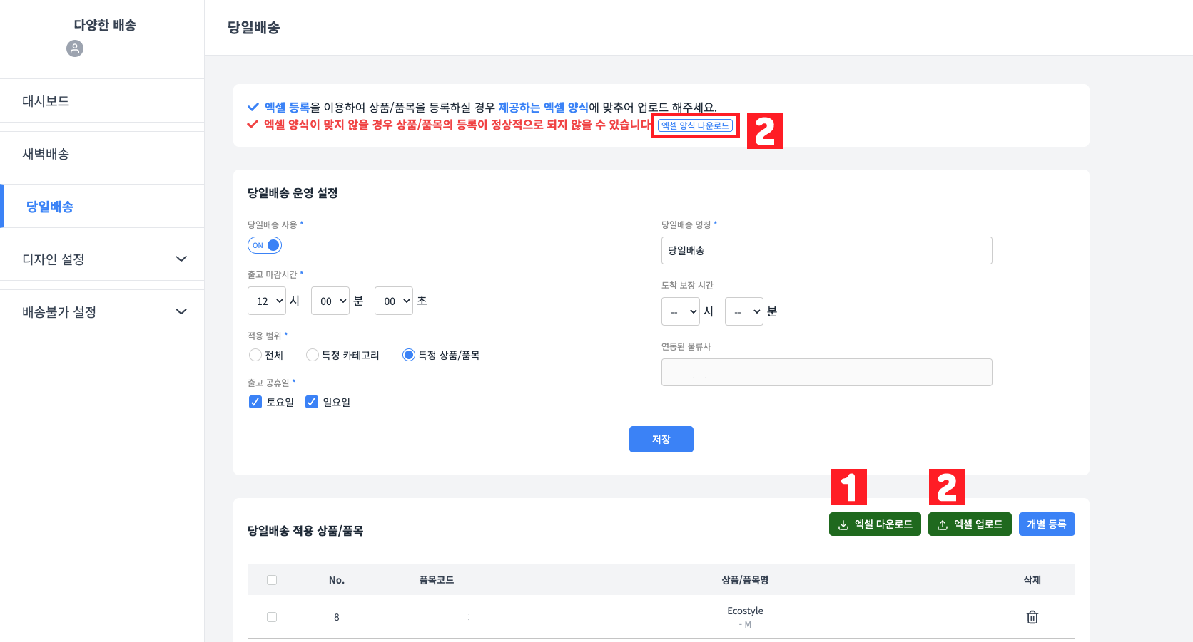The width and height of the screenshot is (1193, 642).
Task: Check the select-all checkbox in table header
Action: click(x=272, y=580)
